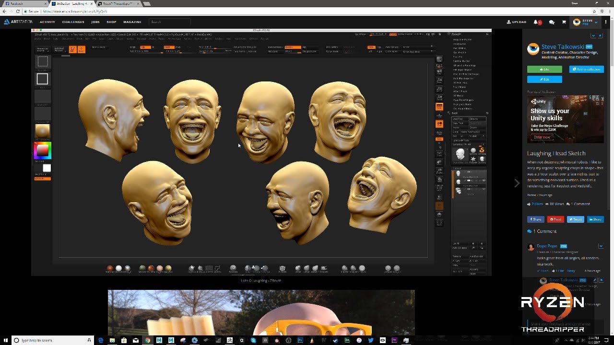This screenshot has height=345, width=614.
Task: Expand Dope Pope comment options dropdown
Action: coord(601,246)
